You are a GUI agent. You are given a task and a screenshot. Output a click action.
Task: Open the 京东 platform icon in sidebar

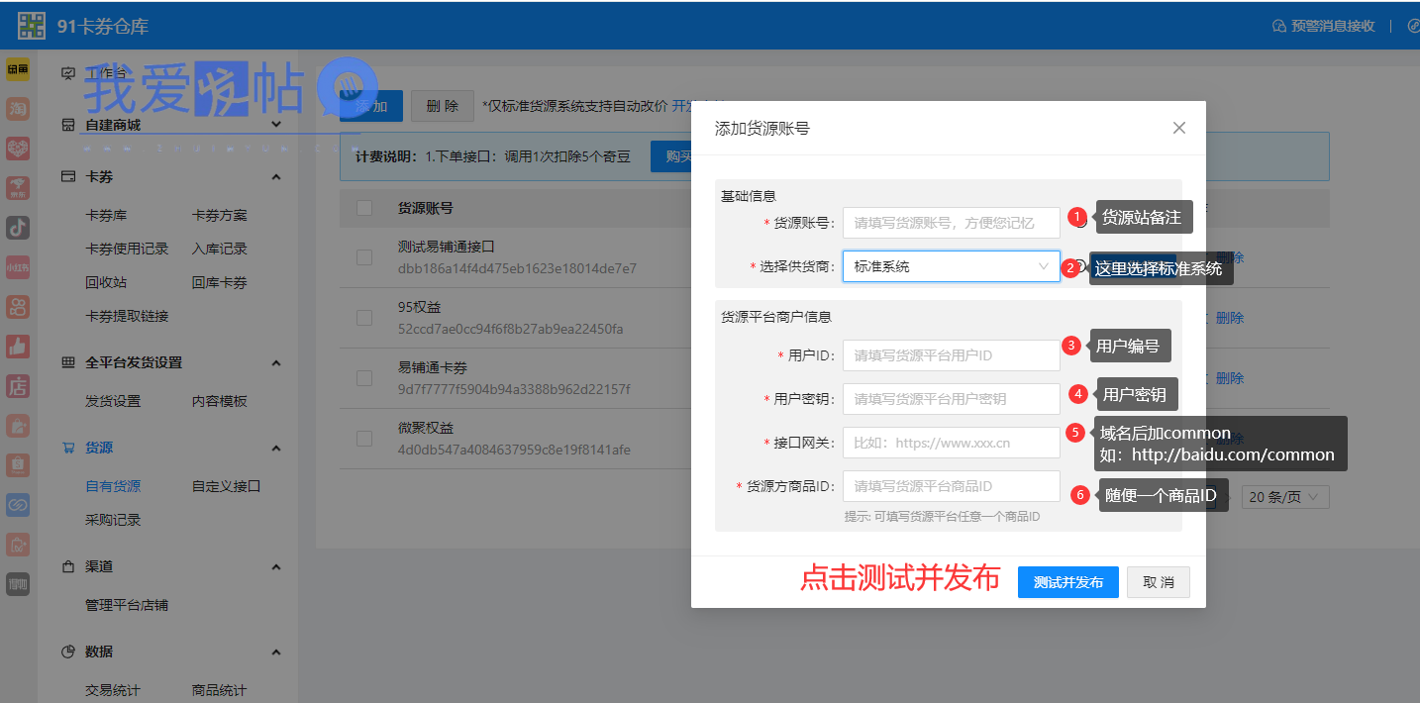tap(18, 188)
